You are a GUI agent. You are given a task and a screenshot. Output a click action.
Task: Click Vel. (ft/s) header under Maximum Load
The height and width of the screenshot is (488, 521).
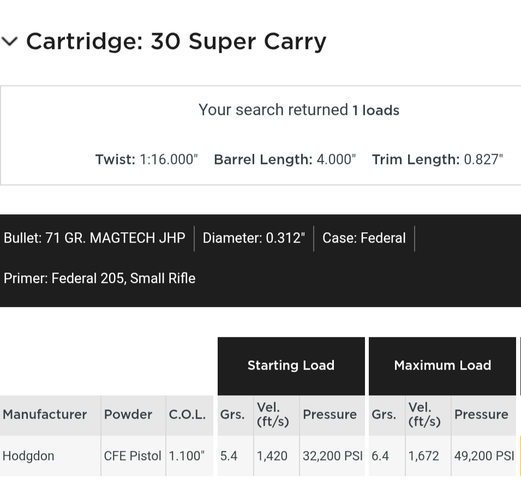tap(428, 415)
